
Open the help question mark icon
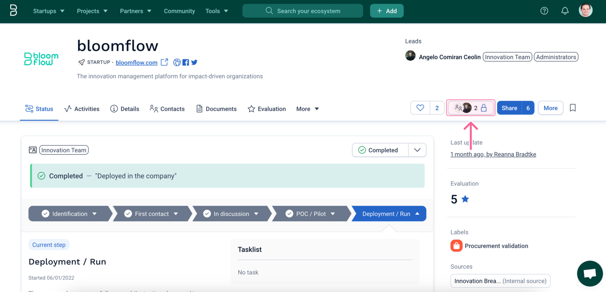pyautogui.click(x=544, y=11)
